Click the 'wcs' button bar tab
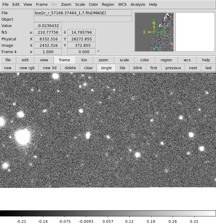Viewport: 216px width, 224px height. tap(187, 60)
